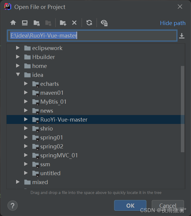Refresh the file tree
The height and width of the screenshot is (216, 191).
89,23
